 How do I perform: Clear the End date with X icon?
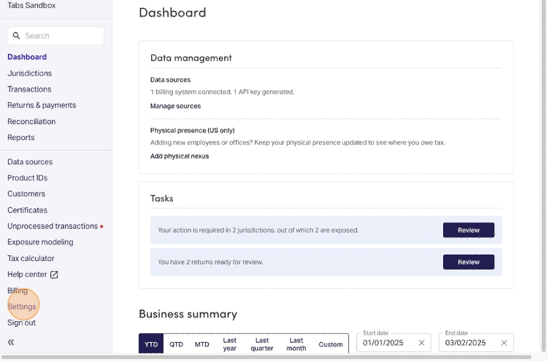[x=504, y=343]
